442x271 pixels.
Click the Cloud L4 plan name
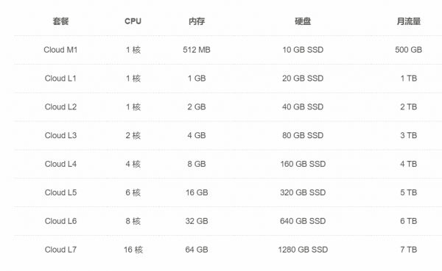click(60, 164)
